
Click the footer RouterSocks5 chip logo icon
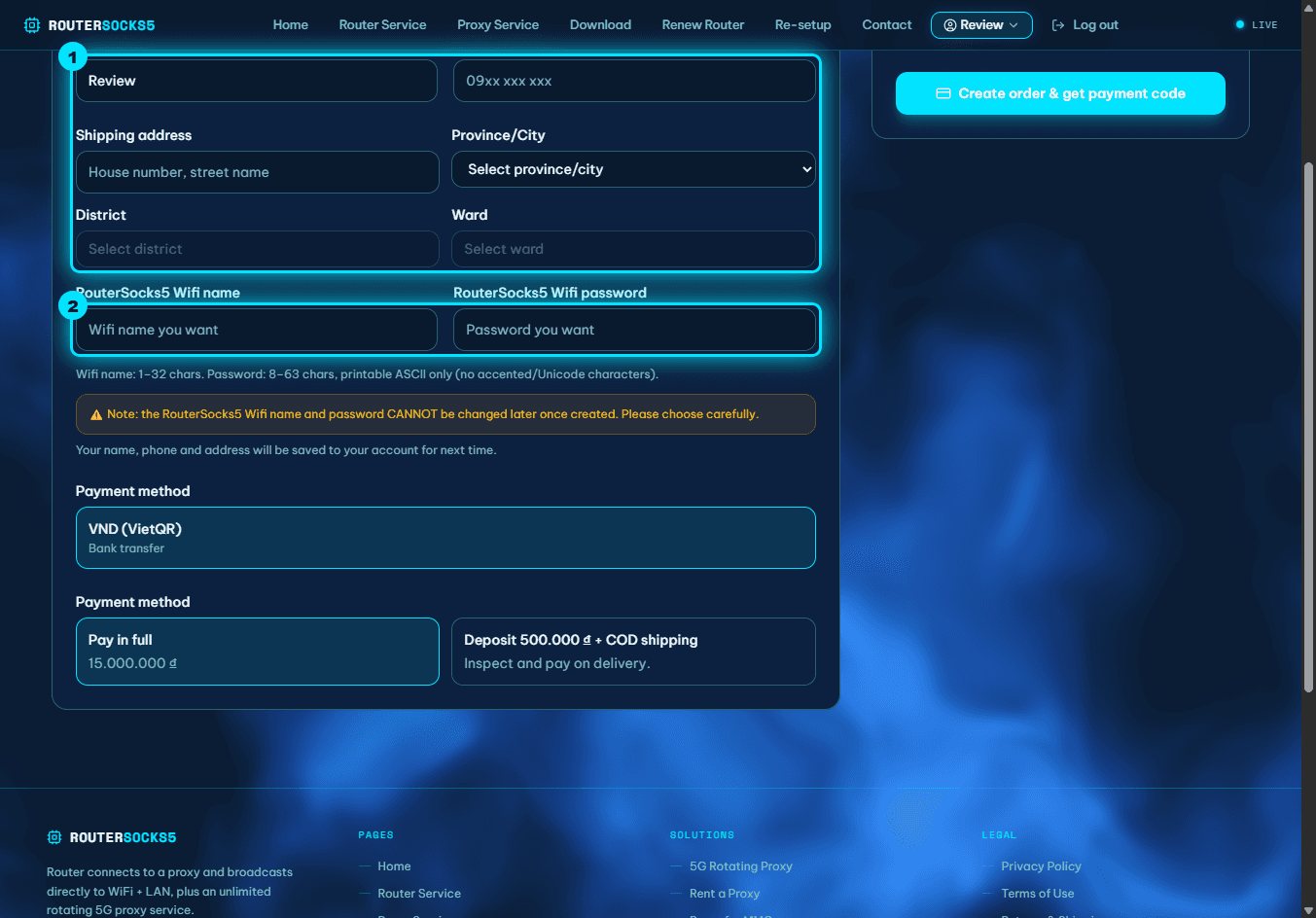pyautogui.click(x=54, y=837)
